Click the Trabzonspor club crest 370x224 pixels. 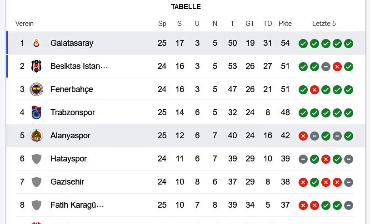tap(36, 112)
